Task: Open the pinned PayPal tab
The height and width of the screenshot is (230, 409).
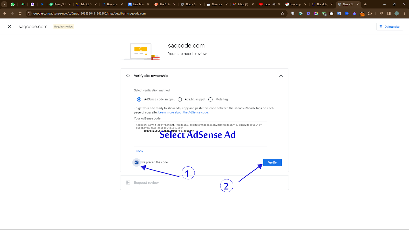Action: (x=42, y=4)
